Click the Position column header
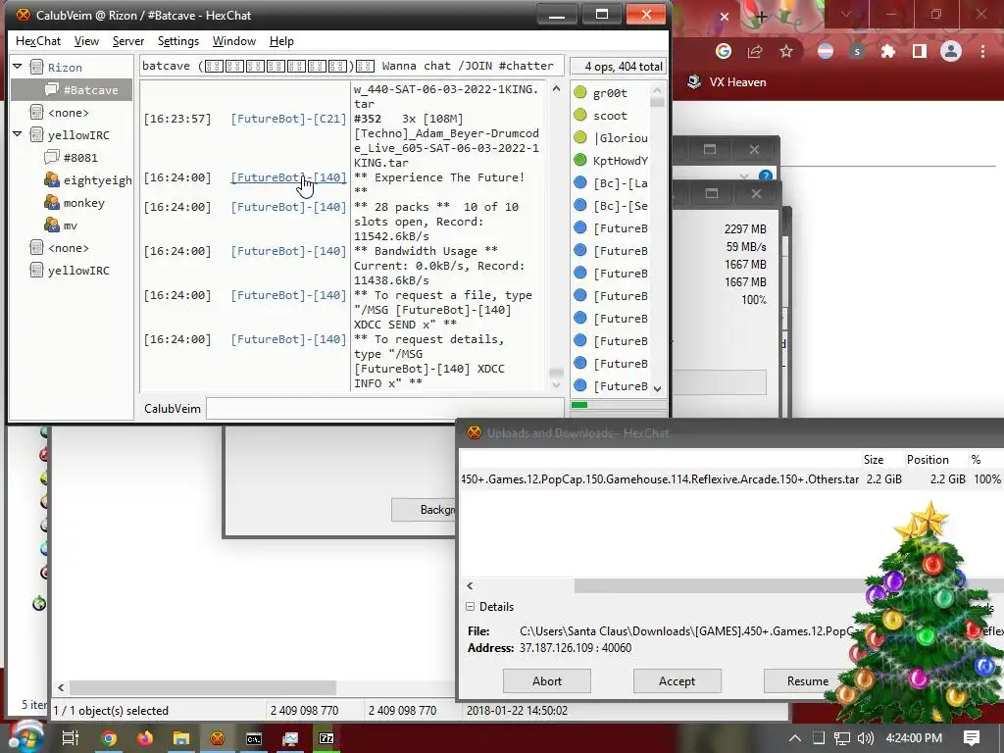Viewport: 1004px width, 753px height. pos(928,460)
